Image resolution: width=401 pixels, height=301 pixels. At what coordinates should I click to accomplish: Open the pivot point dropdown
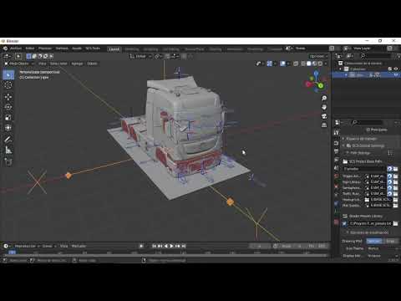coord(159,56)
